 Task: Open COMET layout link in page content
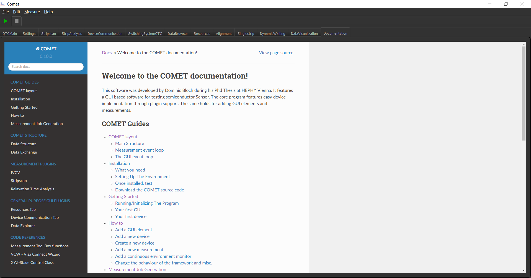click(123, 137)
